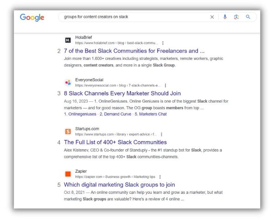274x219 pixels.
Task: Open more options for Zapier result
Action: click(x=160, y=177)
